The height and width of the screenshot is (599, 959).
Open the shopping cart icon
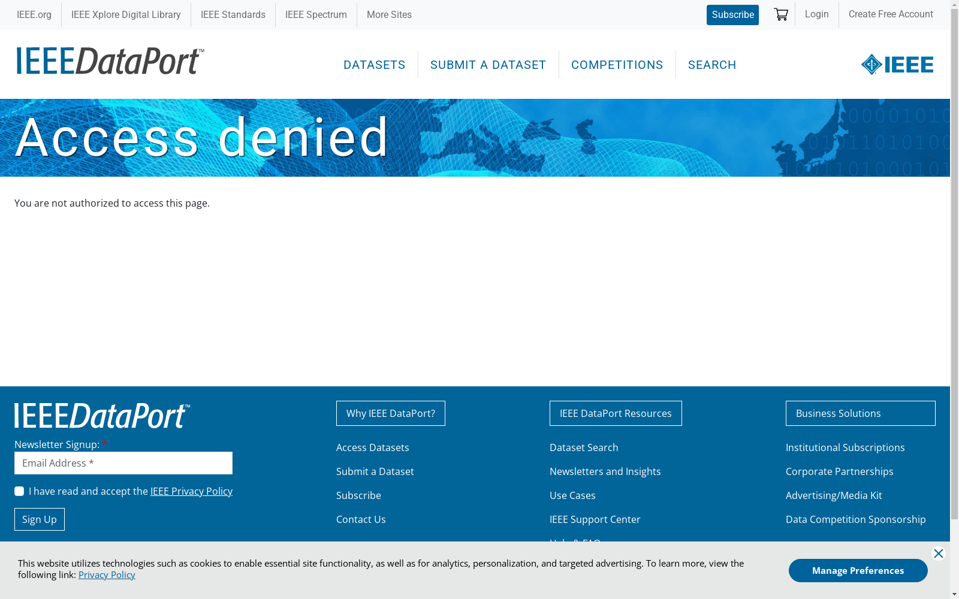tap(780, 14)
